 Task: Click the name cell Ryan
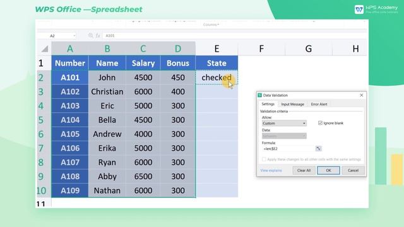[x=107, y=163]
